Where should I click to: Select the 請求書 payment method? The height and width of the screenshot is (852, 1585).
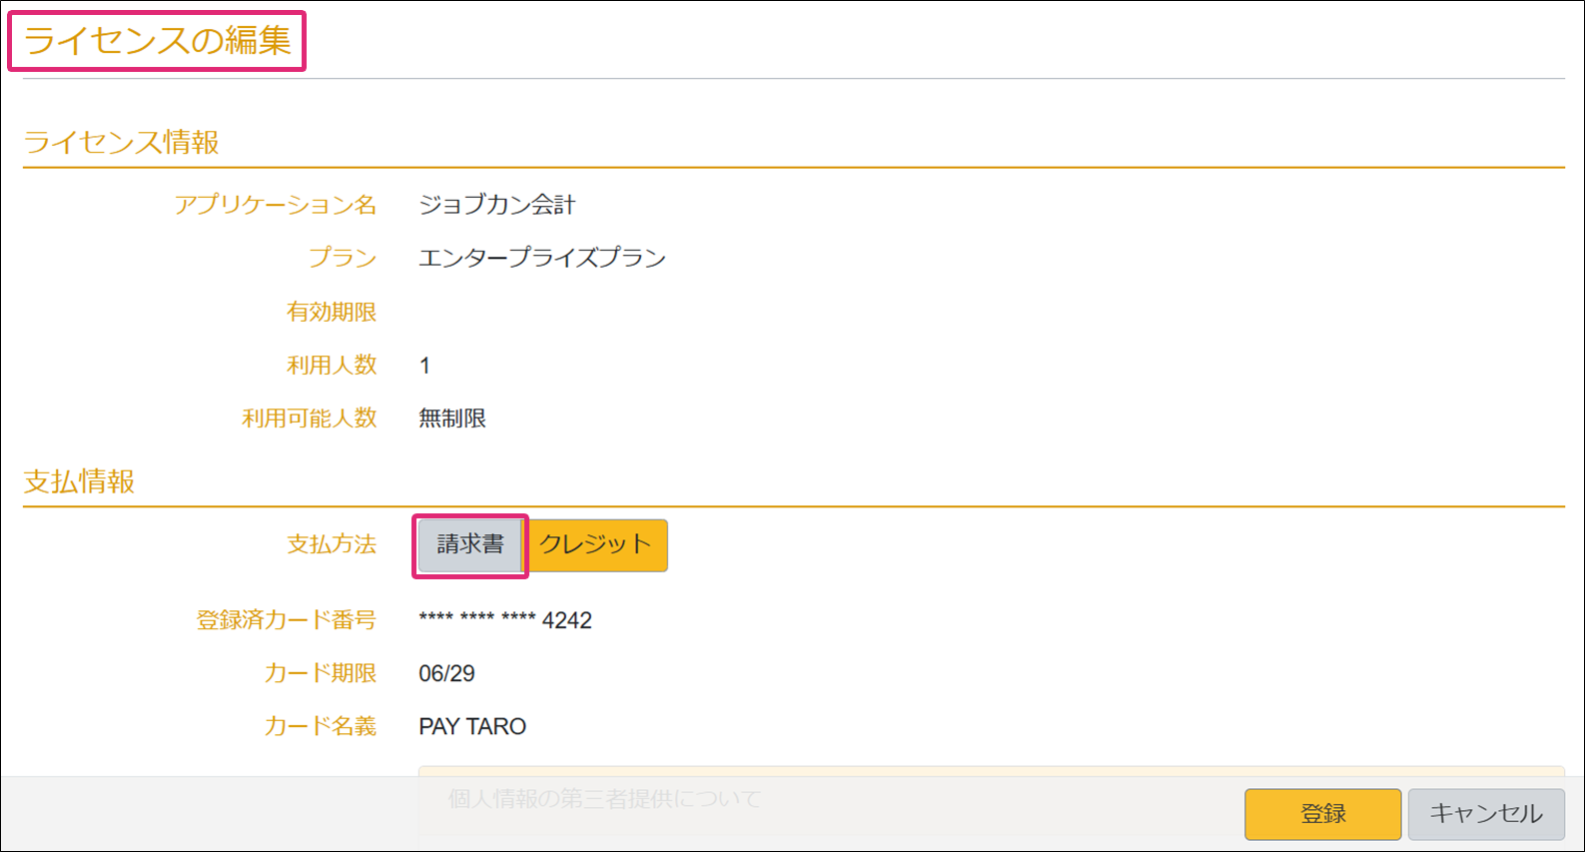coord(469,544)
